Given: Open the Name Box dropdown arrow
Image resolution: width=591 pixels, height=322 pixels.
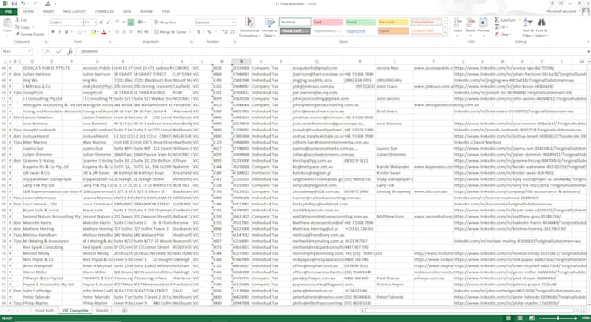Looking at the screenshot, I should click(x=29, y=51).
